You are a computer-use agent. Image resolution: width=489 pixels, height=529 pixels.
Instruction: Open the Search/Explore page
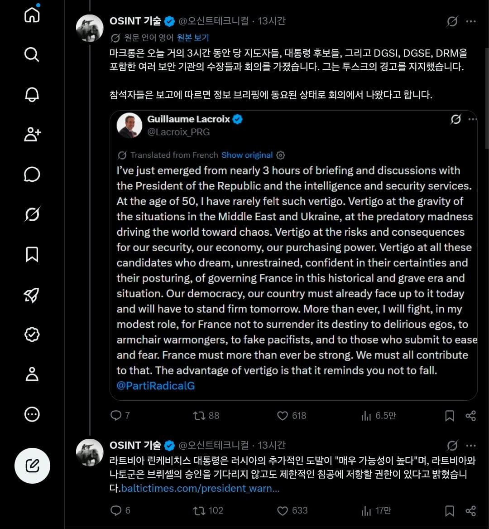pyautogui.click(x=32, y=54)
